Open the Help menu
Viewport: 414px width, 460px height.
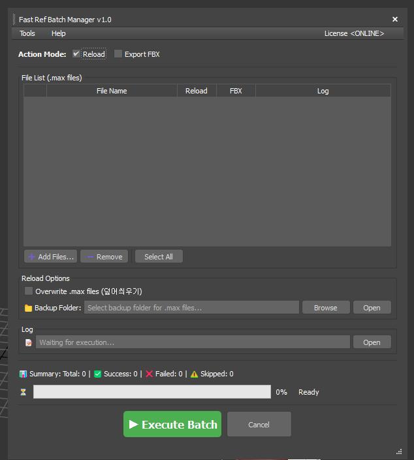[x=59, y=33]
